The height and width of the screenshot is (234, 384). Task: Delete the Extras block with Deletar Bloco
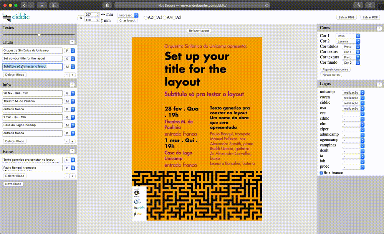click(15, 176)
